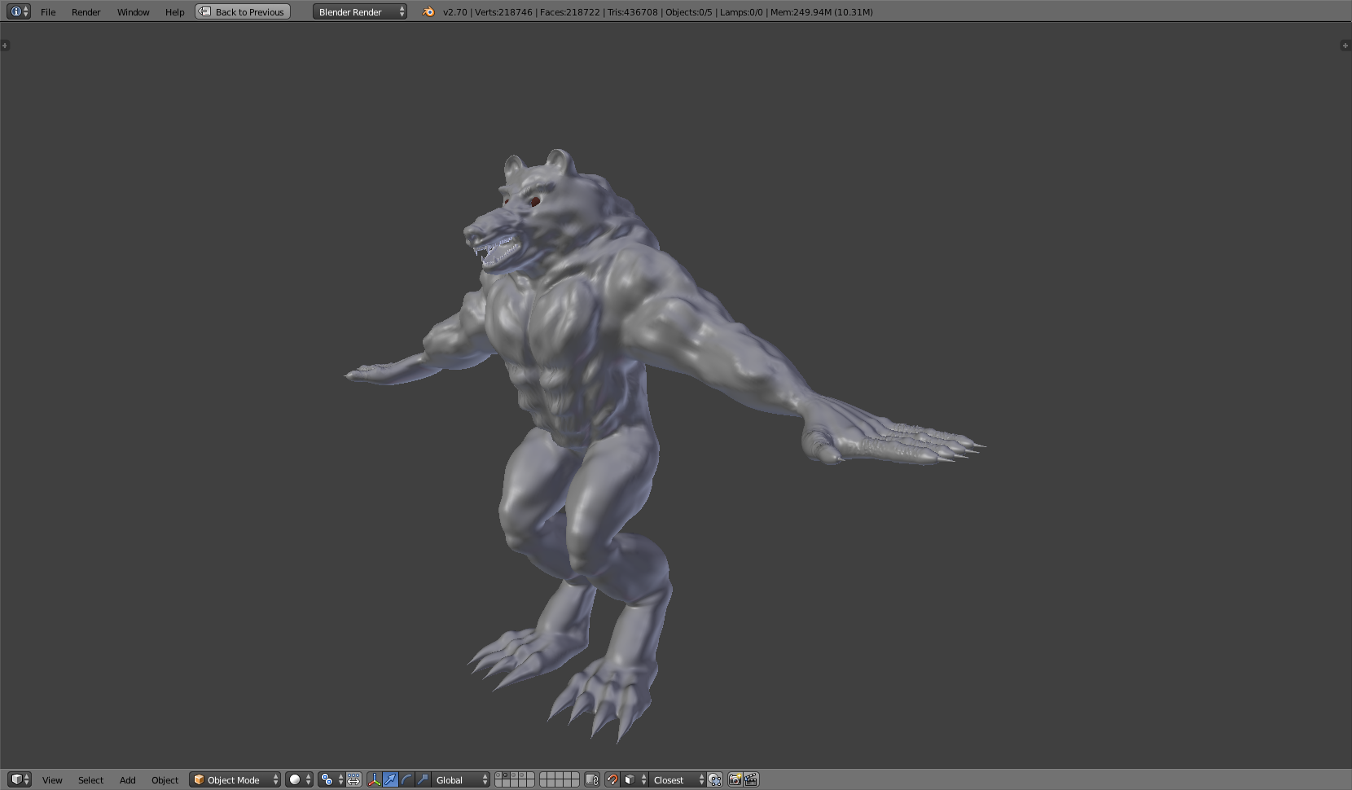This screenshot has height=790, width=1352.
Task: Toggle lock layers to scene
Action: (x=592, y=779)
